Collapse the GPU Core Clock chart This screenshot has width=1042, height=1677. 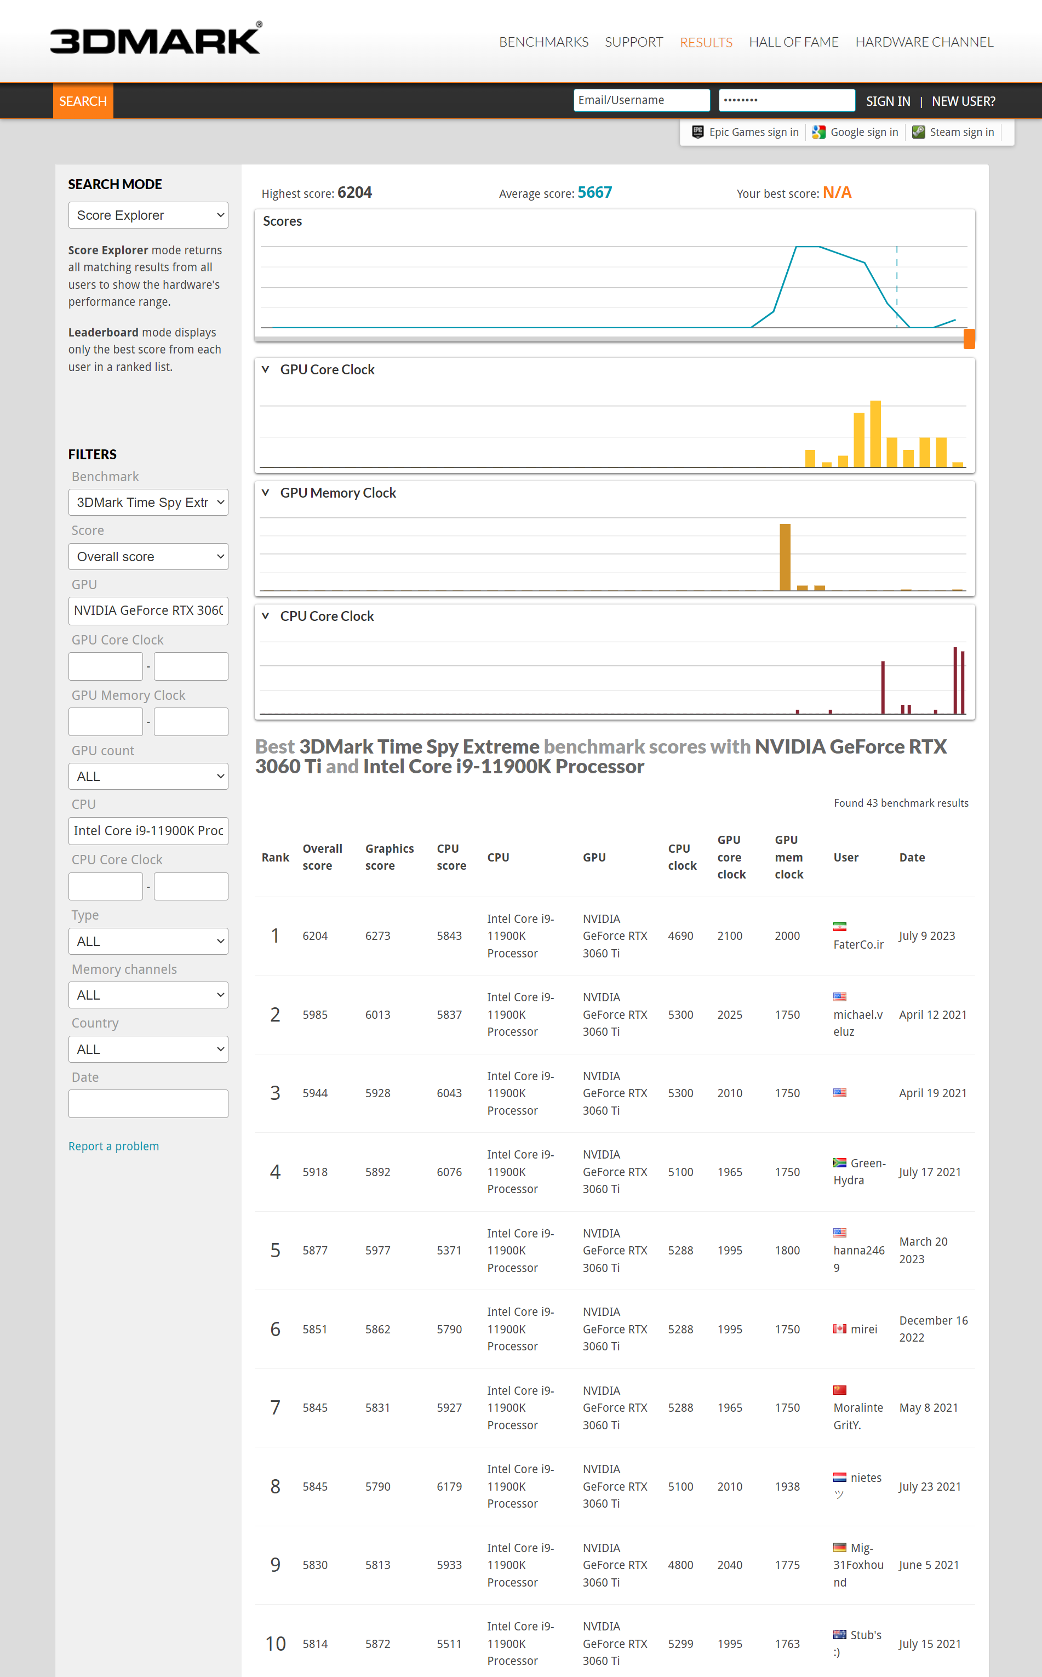point(265,369)
